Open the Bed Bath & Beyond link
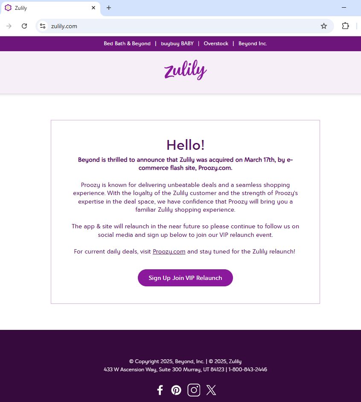Screen dimensions: 361x402 127,44
